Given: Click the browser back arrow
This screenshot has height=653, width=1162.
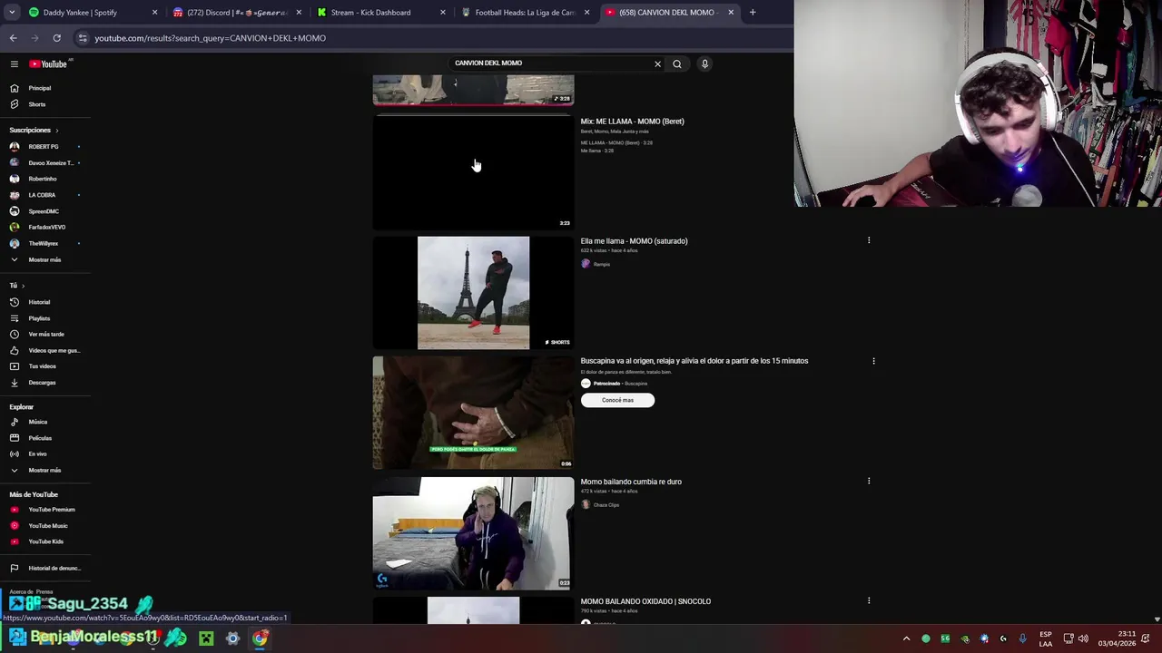Looking at the screenshot, I should click(13, 38).
